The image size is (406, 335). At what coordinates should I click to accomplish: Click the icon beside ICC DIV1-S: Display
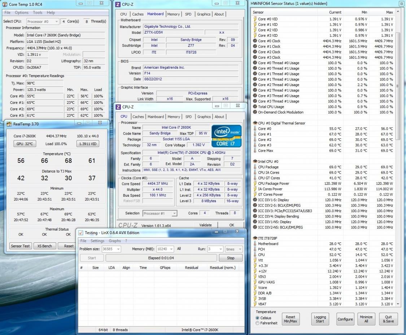click(255, 200)
